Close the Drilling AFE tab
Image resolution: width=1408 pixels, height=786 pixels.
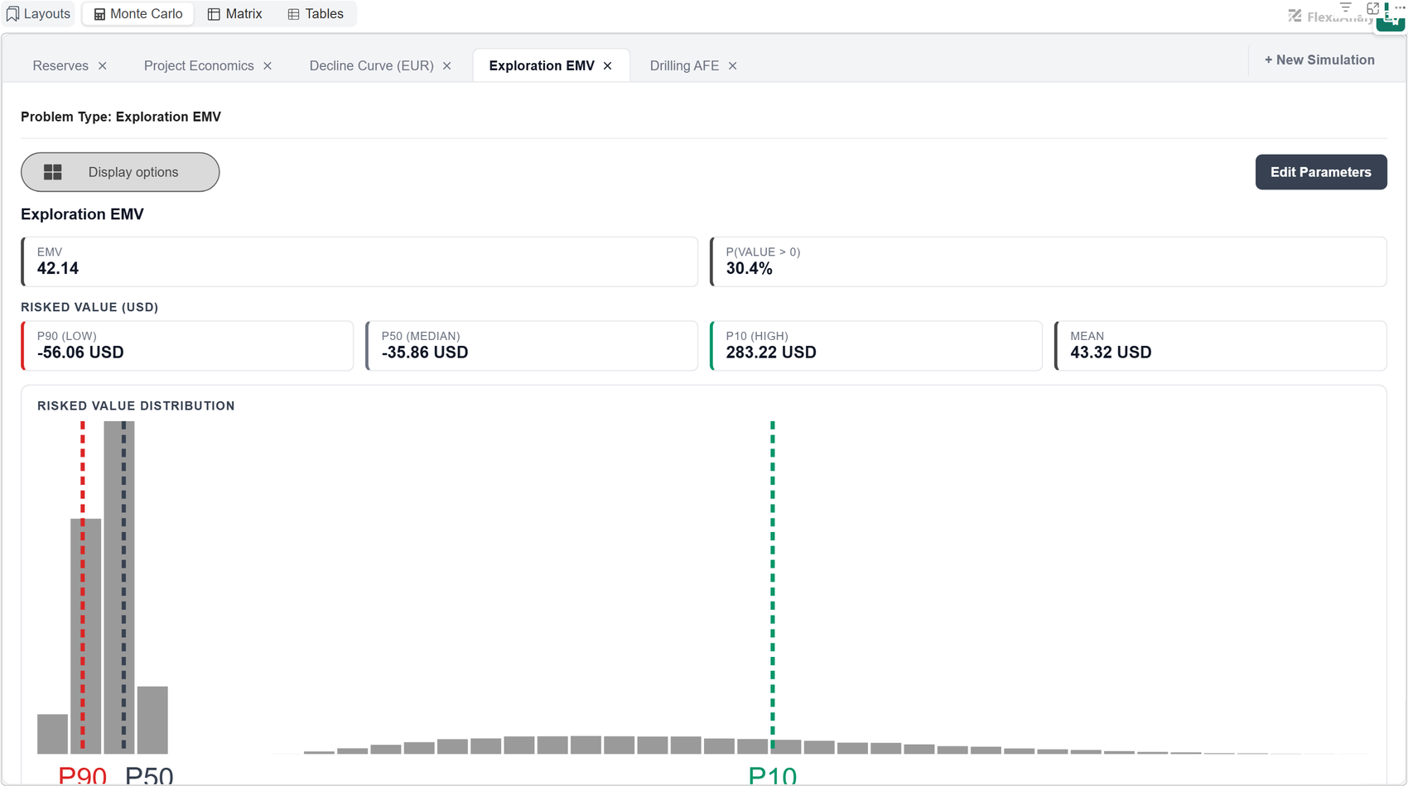733,66
